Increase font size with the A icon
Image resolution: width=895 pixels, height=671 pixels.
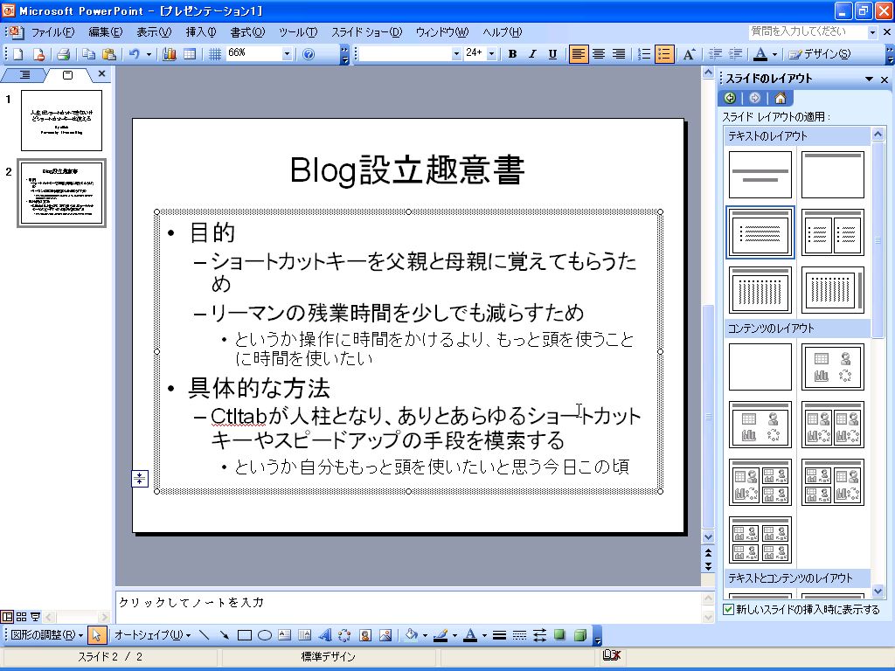tap(689, 54)
